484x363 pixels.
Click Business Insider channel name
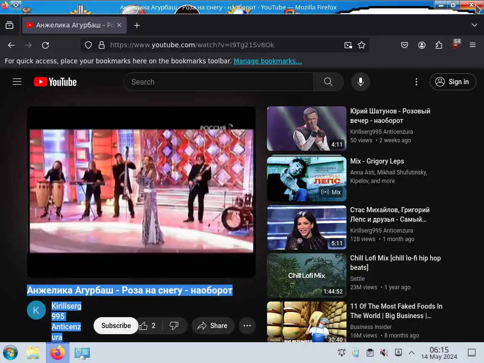(371, 327)
